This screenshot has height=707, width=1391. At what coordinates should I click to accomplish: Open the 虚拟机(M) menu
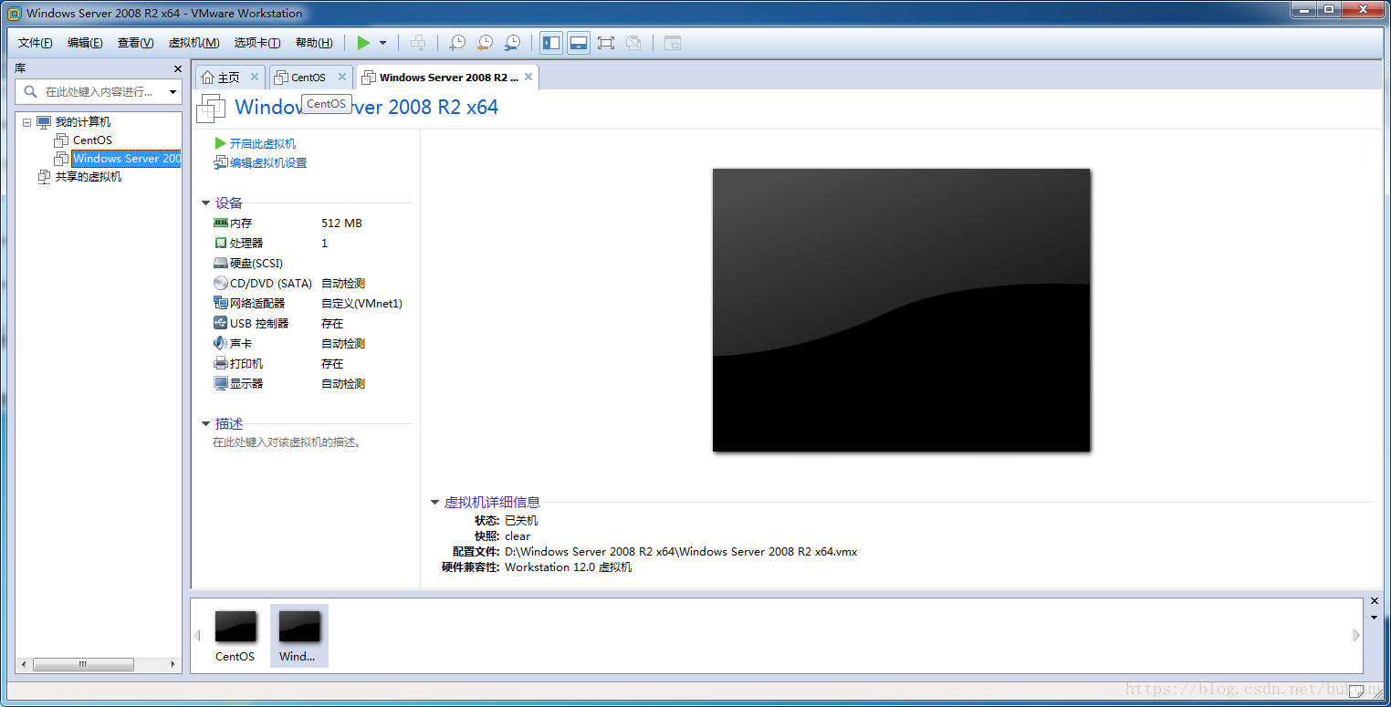193,43
